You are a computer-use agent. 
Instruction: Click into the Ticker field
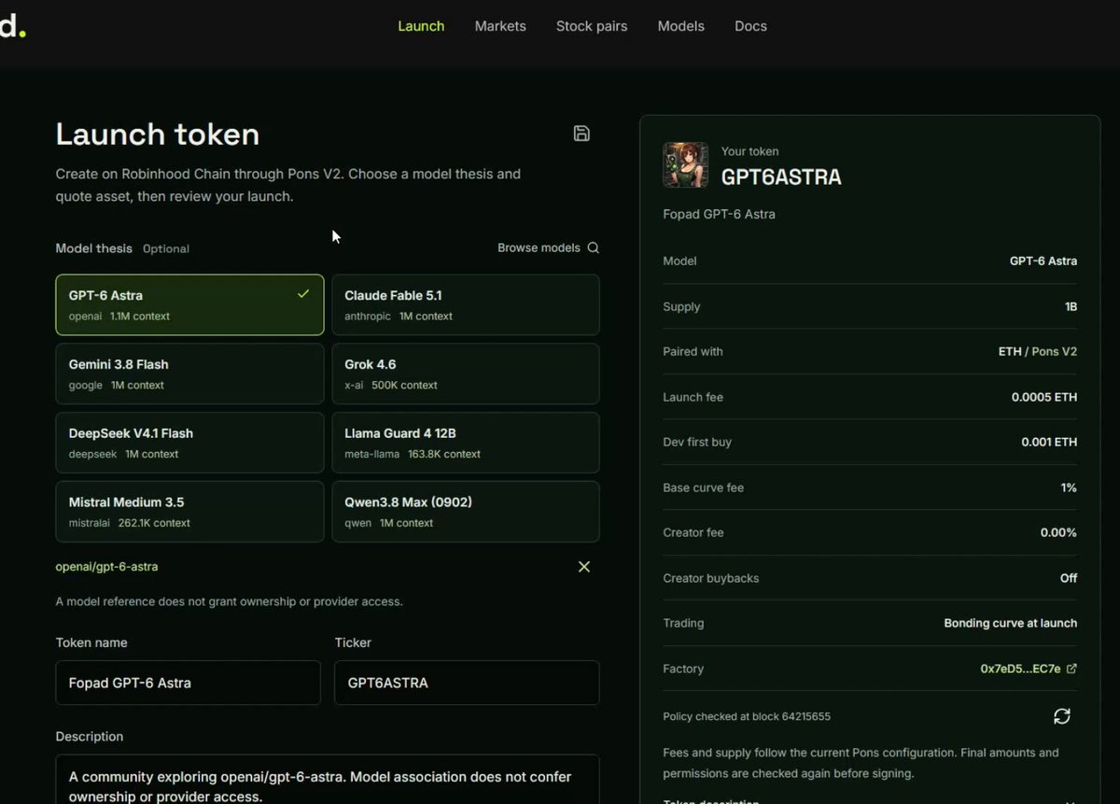point(467,683)
